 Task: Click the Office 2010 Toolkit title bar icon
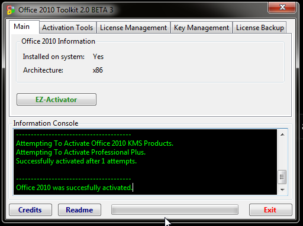[x=11, y=10]
